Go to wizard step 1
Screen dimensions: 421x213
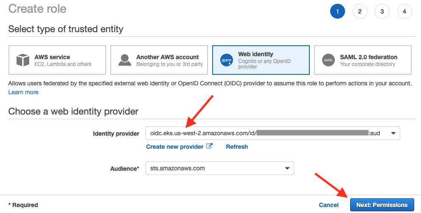337,11
